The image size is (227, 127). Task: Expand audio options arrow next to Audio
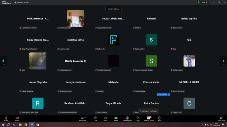point(10,118)
